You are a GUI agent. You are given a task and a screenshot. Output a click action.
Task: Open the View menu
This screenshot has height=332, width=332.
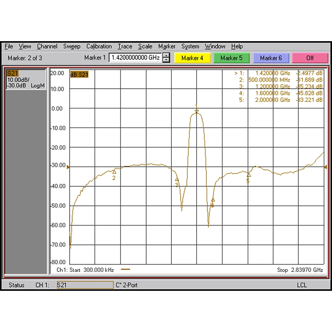25,46
